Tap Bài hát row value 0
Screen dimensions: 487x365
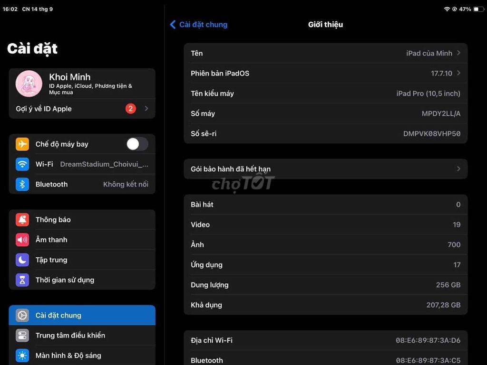tap(458, 205)
